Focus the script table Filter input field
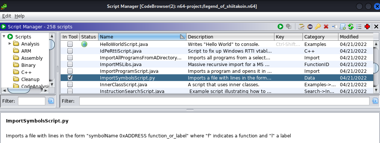 click(224, 101)
